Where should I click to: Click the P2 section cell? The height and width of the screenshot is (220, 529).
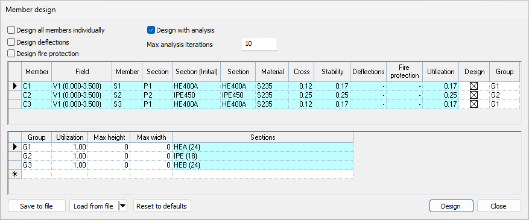pyautogui.click(x=157, y=95)
